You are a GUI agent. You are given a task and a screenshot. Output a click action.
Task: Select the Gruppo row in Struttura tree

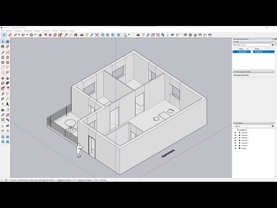point(244,148)
